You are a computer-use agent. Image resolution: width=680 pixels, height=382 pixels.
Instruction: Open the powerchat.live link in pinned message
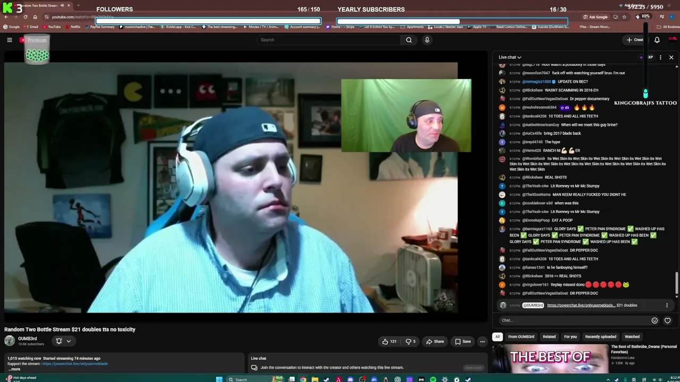click(581, 306)
